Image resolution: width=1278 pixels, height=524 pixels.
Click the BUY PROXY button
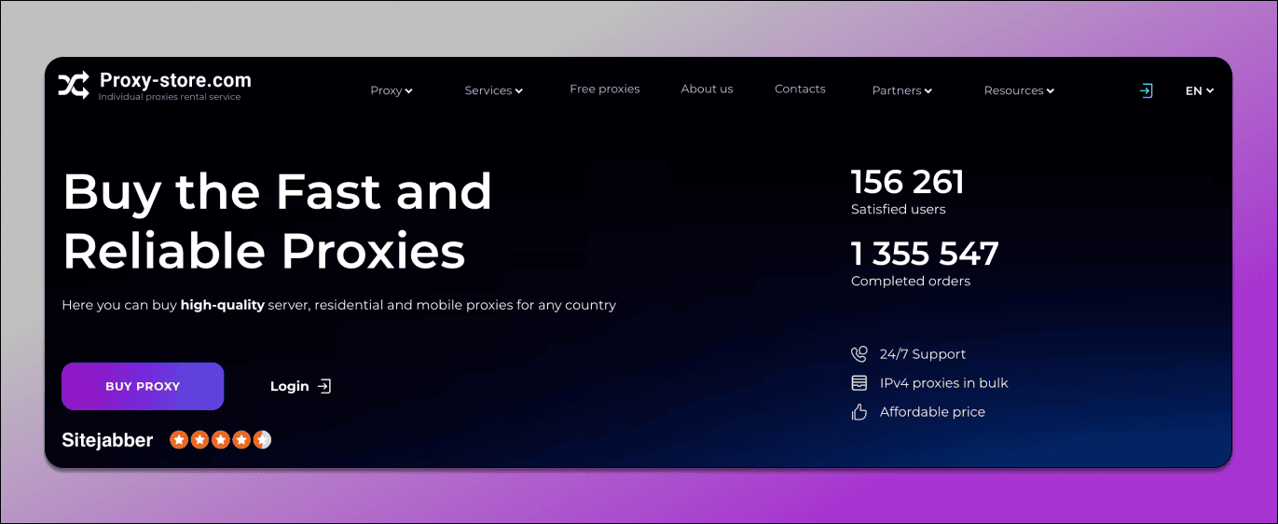click(143, 386)
